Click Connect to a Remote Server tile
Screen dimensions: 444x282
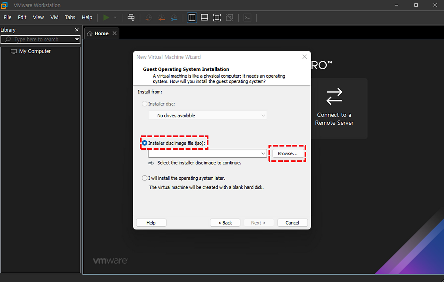334,108
